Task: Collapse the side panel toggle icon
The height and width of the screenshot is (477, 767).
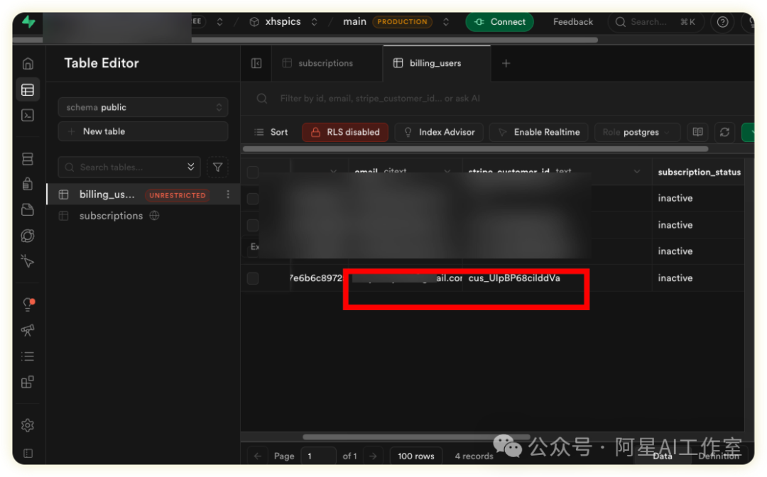Action: [256, 63]
